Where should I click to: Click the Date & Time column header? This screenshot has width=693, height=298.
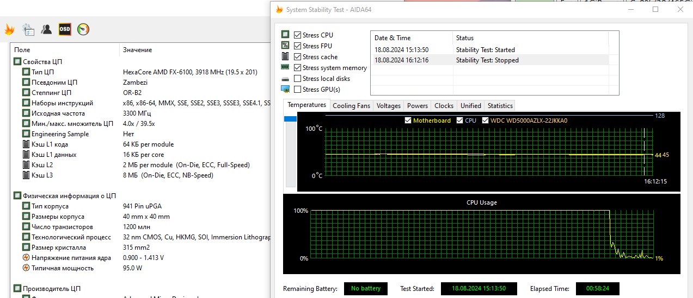[x=412, y=38]
